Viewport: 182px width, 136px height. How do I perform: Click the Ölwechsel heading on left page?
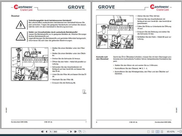coord(15,16)
